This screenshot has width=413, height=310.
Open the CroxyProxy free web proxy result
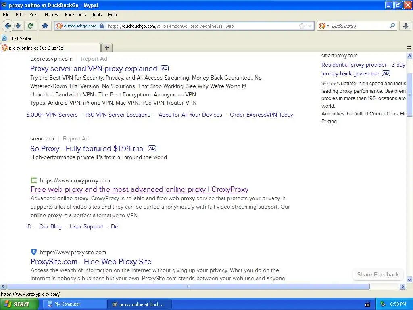[x=140, y=189]
